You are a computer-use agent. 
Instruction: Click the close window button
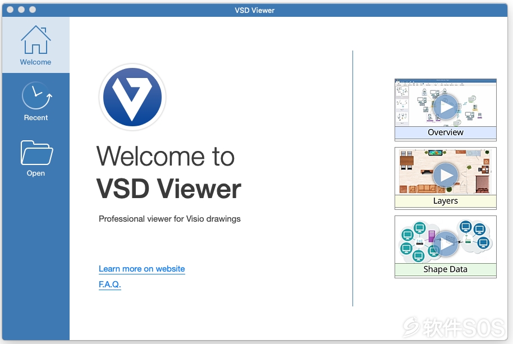[10, 10]
